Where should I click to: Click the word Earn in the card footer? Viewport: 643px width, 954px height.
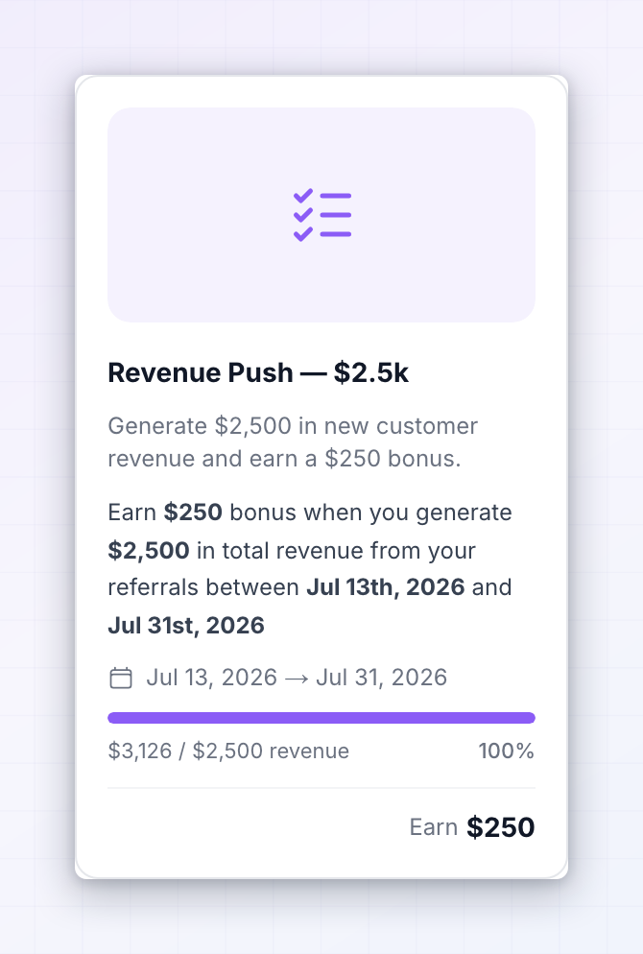coord(434,827)
